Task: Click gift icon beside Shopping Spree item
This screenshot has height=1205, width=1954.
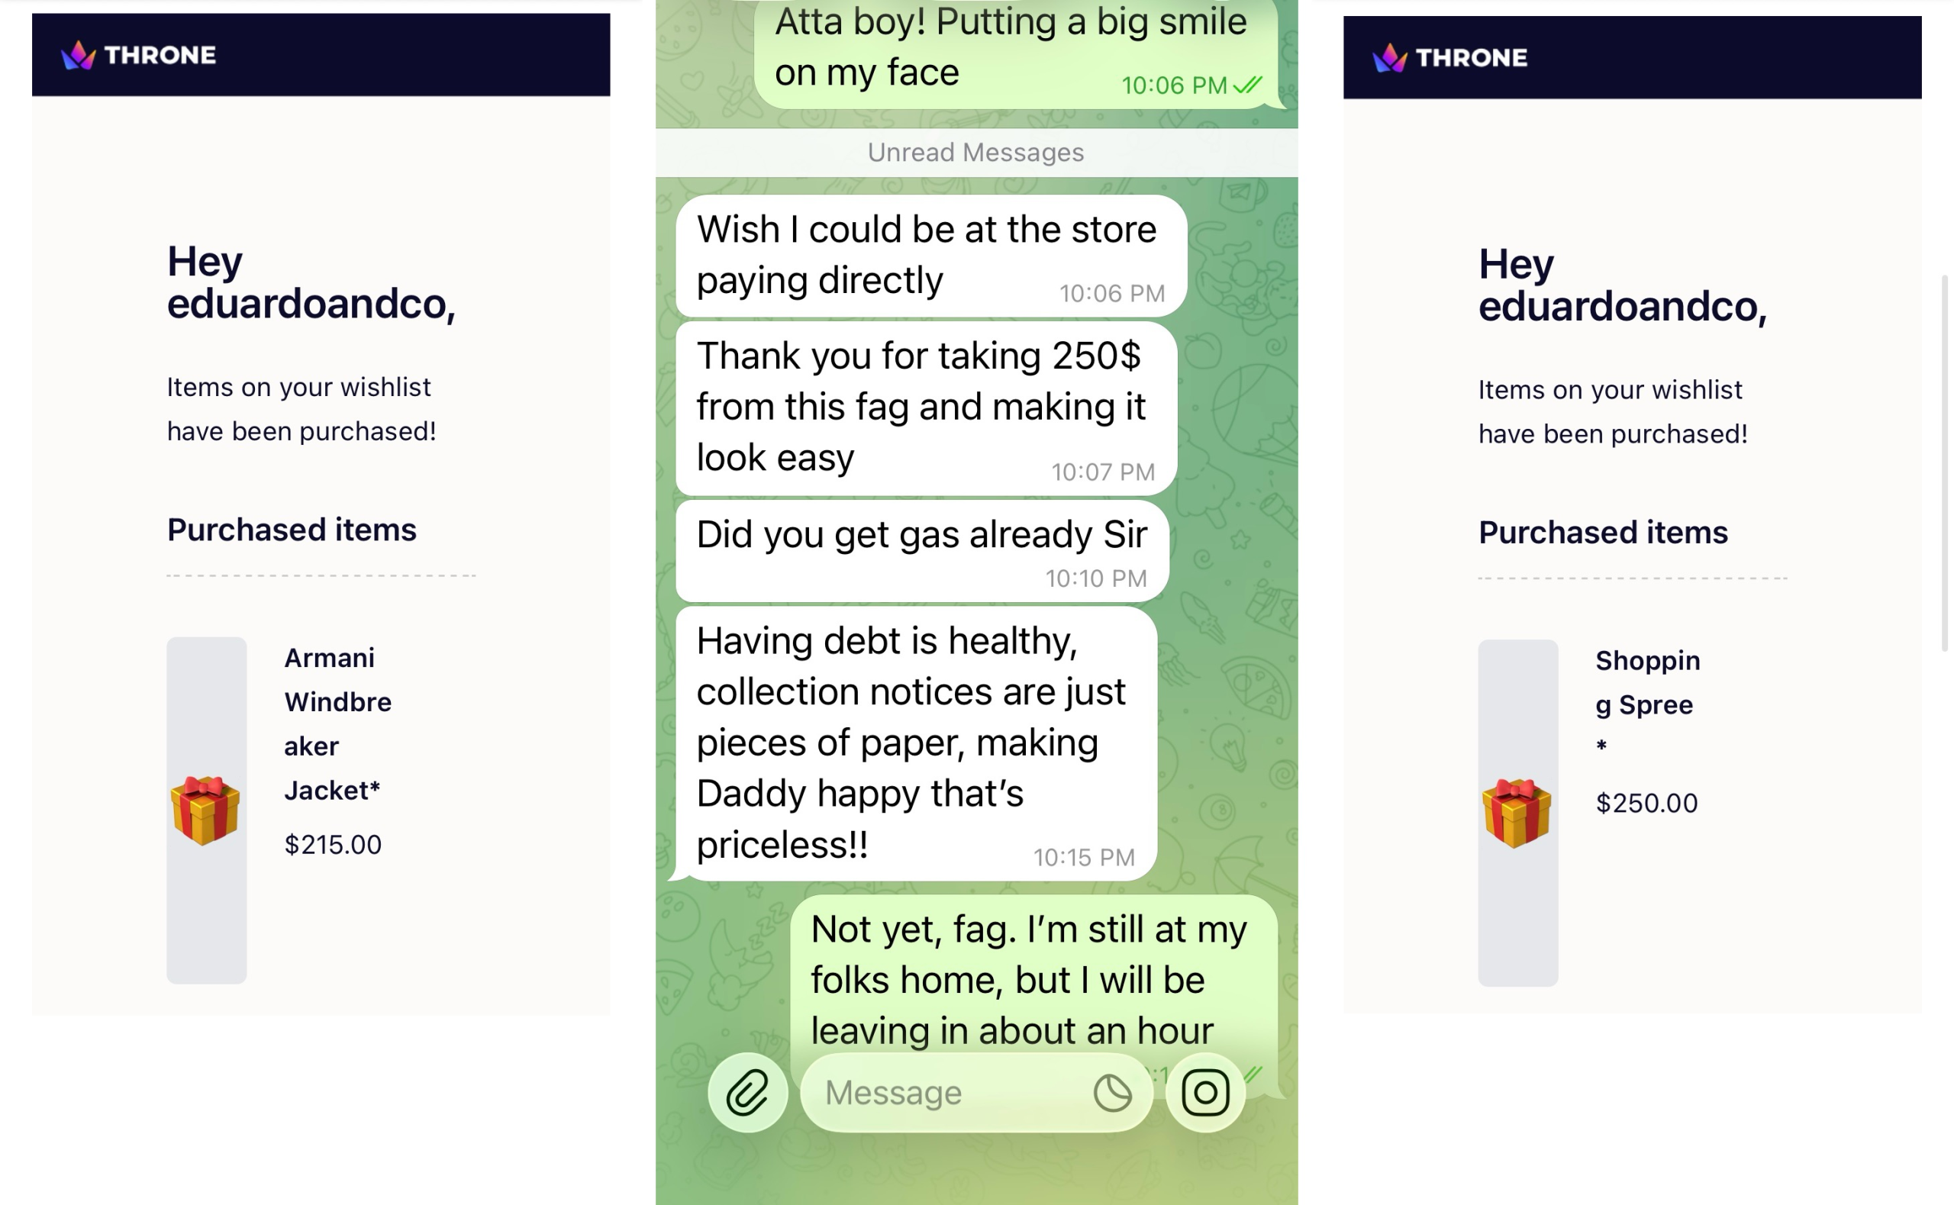Action: tap(1517, 813)
